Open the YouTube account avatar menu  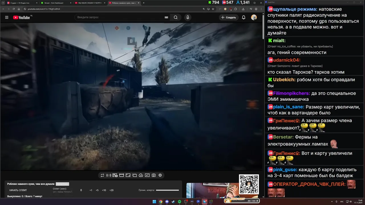[254, 17]
